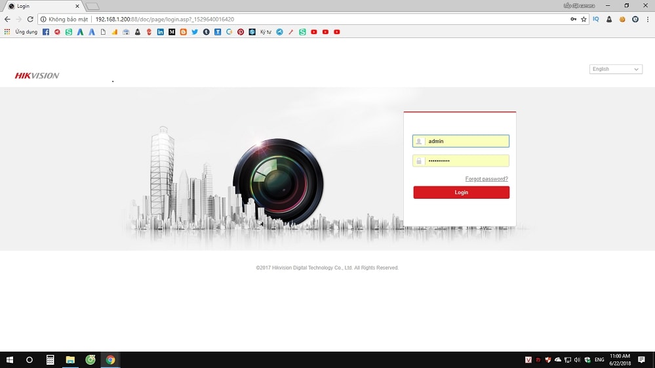The height and width of the screenshot is (368, 655).
Task: Bookmark this page with the star
Action: pyautogui.click(x=584, y=19)
